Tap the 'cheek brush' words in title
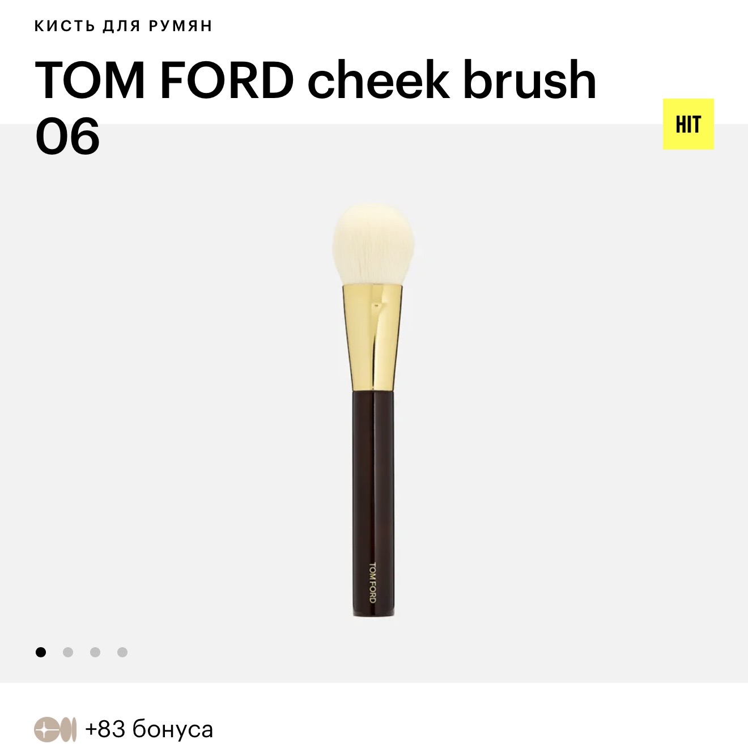This screenshot has width=748, height=748. [452, 80]
